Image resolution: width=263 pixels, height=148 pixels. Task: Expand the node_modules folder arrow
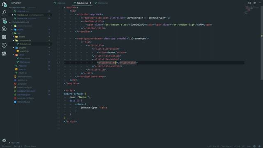click(x=12, y=26)
